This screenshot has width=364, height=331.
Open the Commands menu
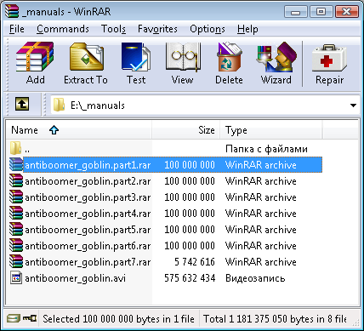(63, 29)
